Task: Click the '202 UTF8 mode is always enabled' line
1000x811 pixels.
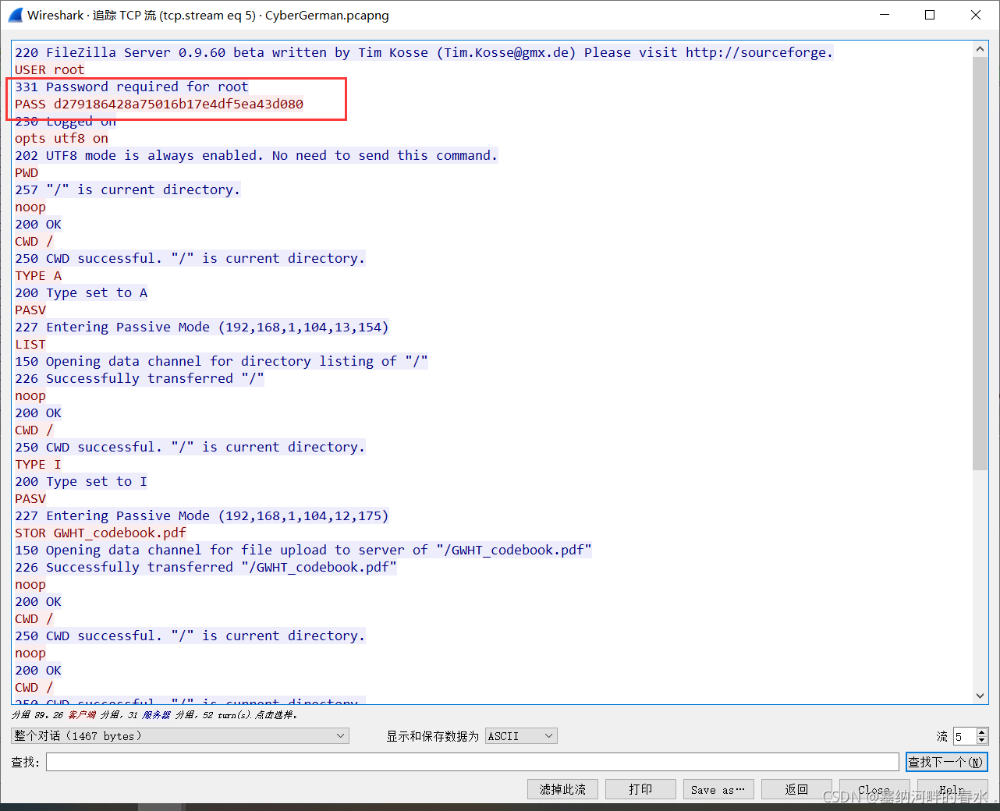Action: pos(256,155)
